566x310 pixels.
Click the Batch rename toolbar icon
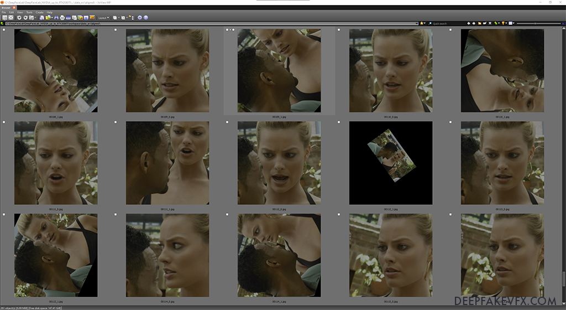coord(86,17)
